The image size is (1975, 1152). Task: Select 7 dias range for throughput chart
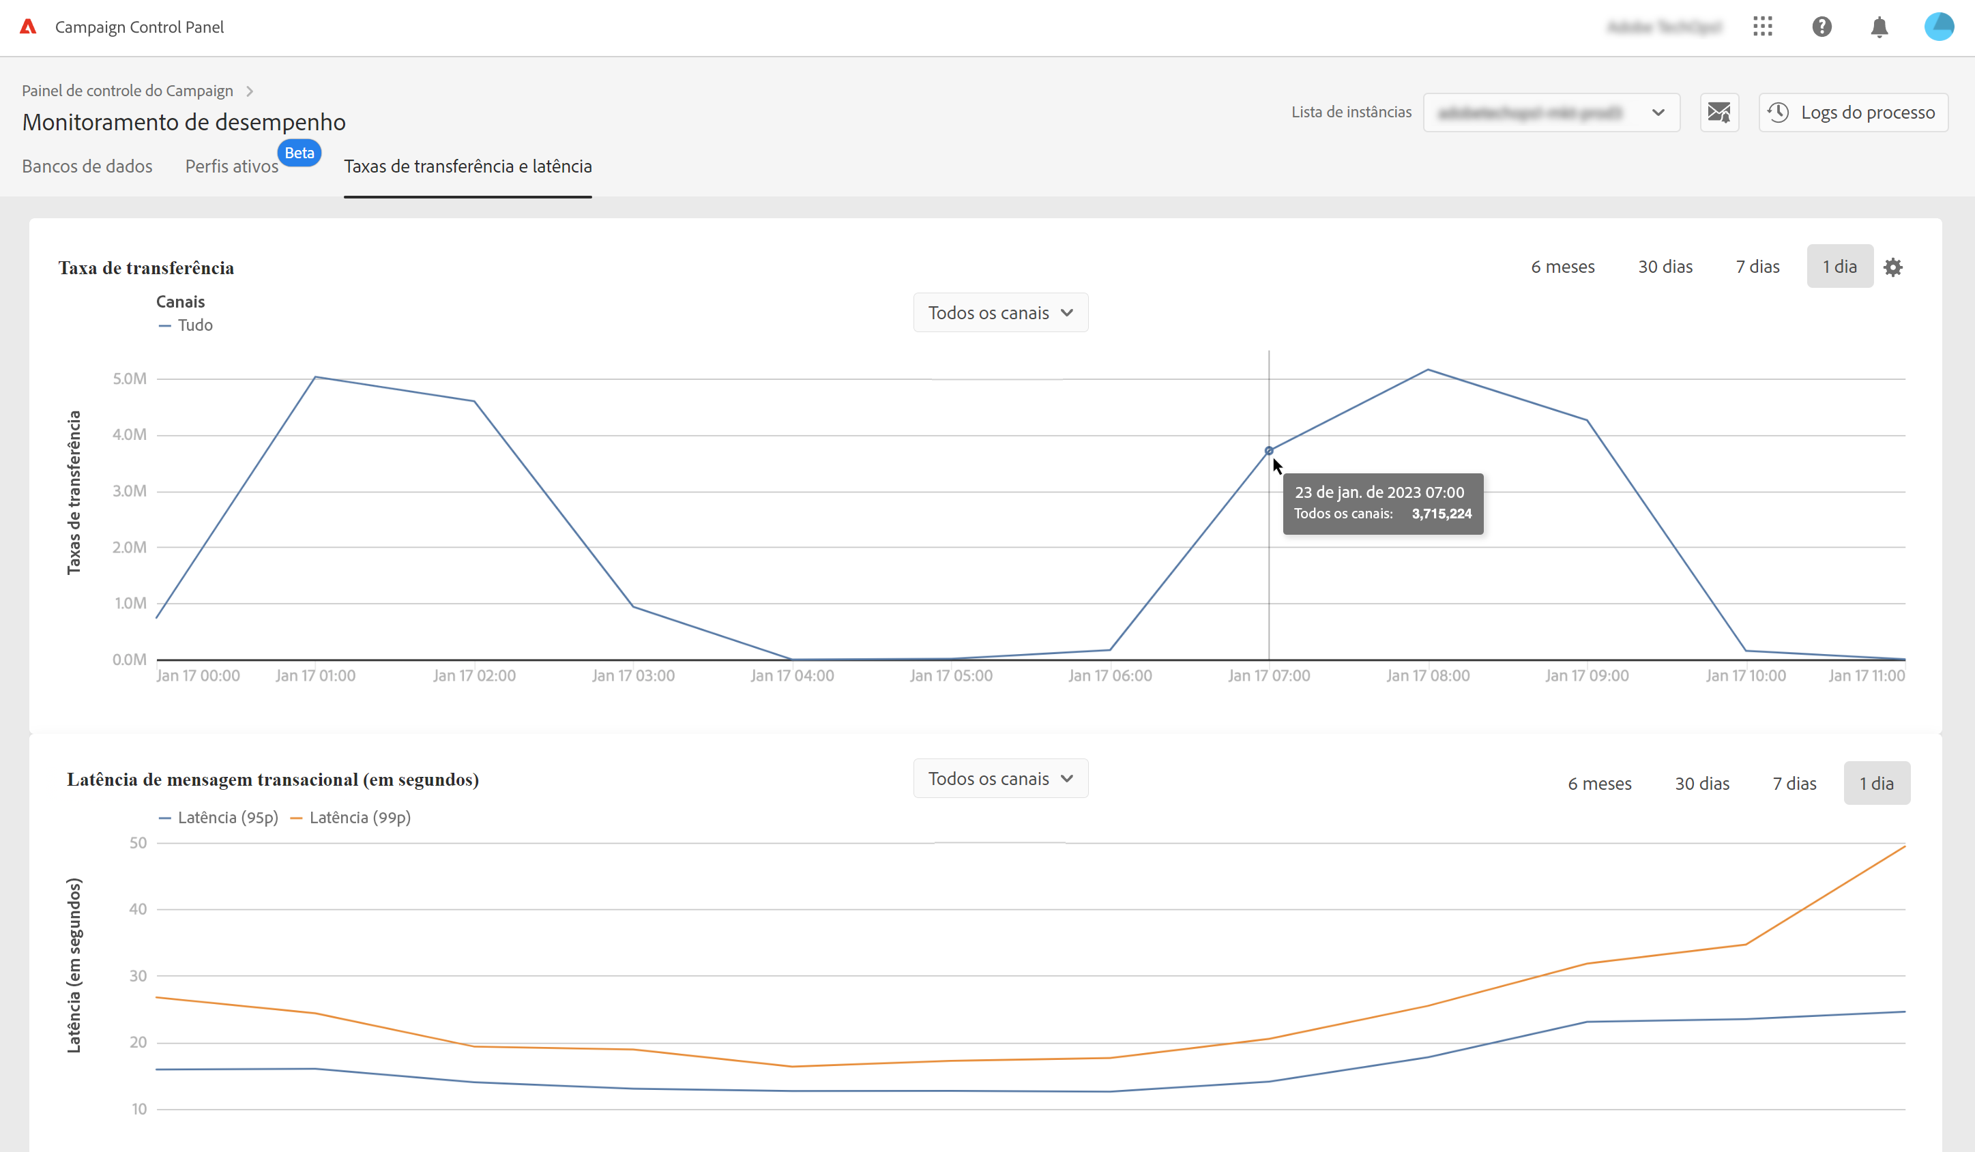click(x=1757, y=267)
